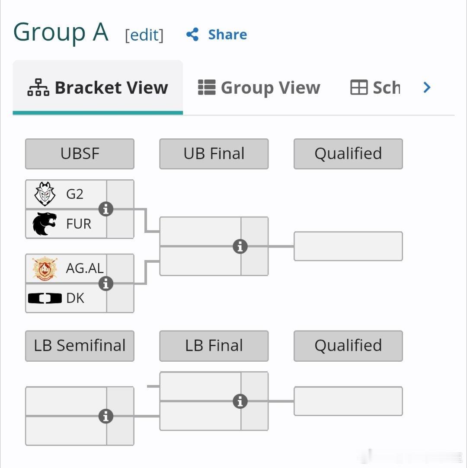Click the share network icon

[192, 35]
